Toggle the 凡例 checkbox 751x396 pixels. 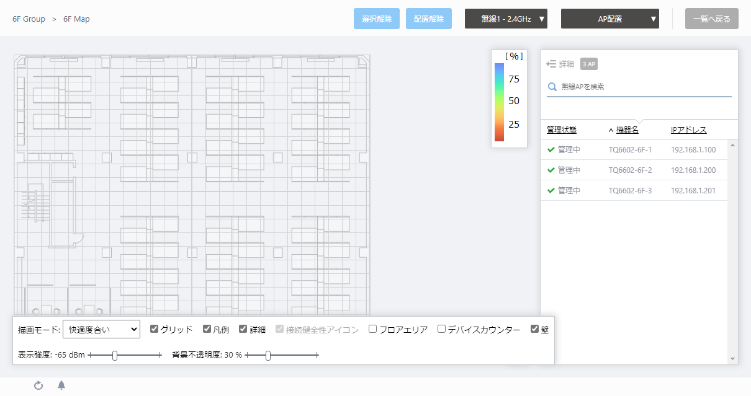[x=208, y=329]
